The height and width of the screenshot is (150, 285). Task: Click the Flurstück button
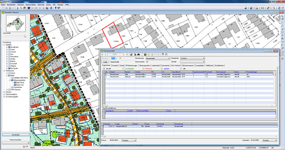[x=105, y=59]
